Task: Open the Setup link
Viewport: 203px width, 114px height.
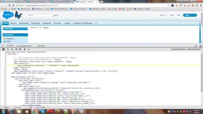Action: coord(172,15)
